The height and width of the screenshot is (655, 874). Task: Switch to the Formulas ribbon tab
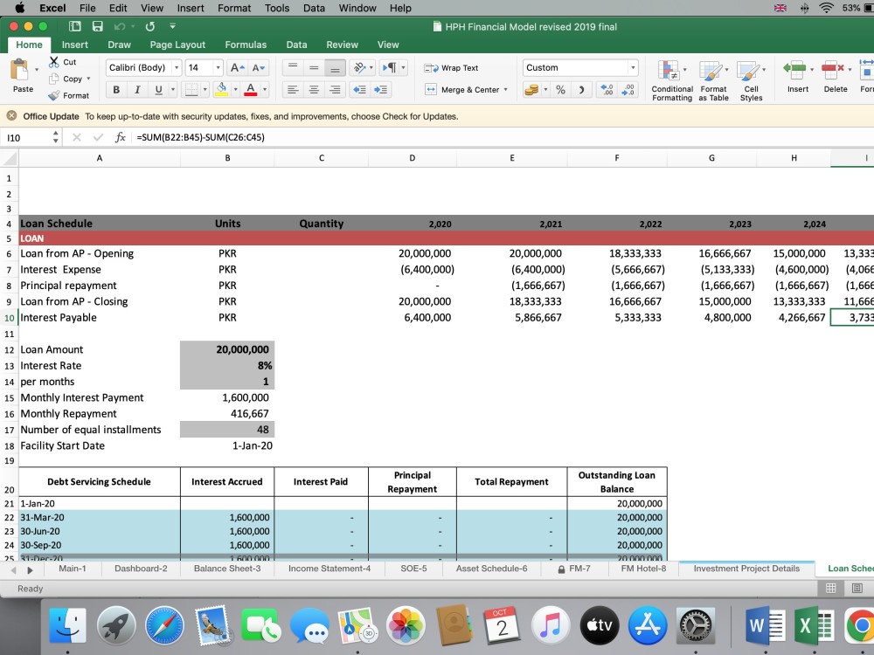coord(246,45)
